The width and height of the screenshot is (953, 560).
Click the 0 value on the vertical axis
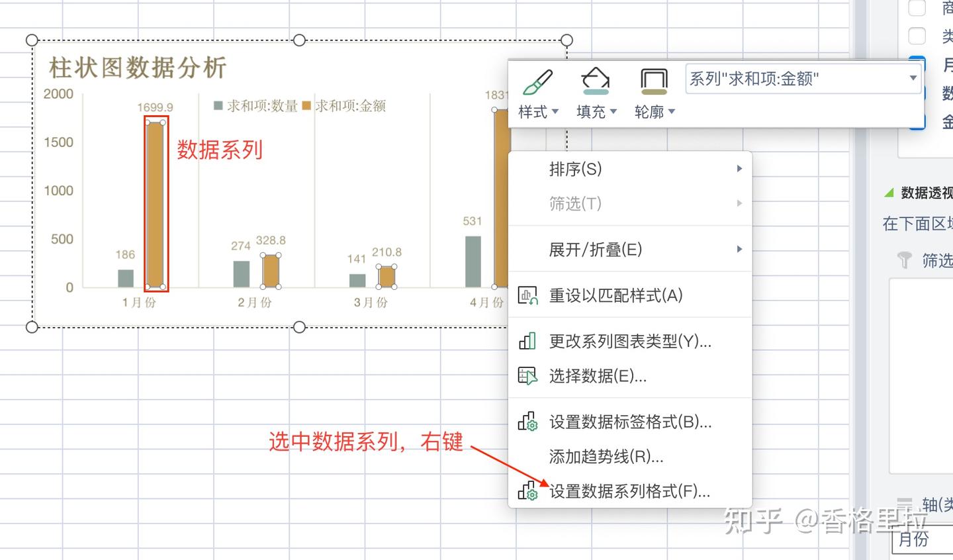69,287
